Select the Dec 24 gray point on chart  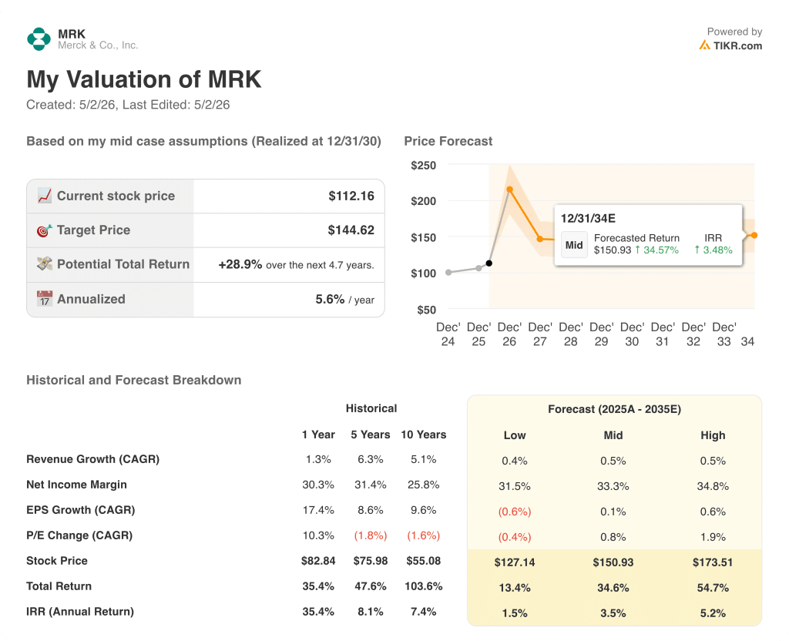(449, 272)
